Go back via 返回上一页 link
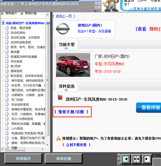 64,16
